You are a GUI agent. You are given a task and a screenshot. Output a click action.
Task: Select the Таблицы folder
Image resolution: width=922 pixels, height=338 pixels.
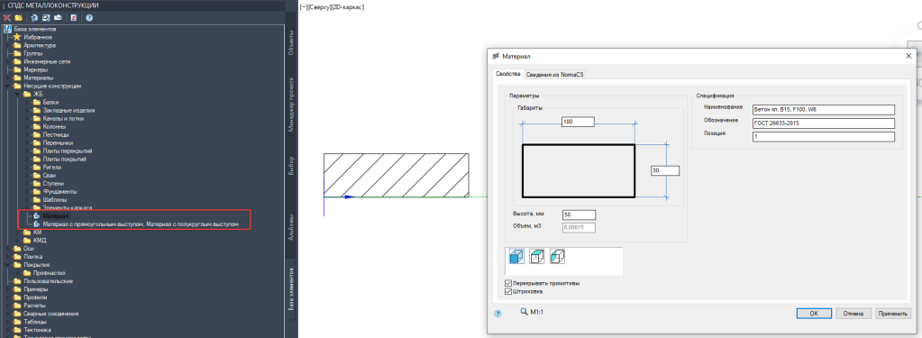coord(35,322)
